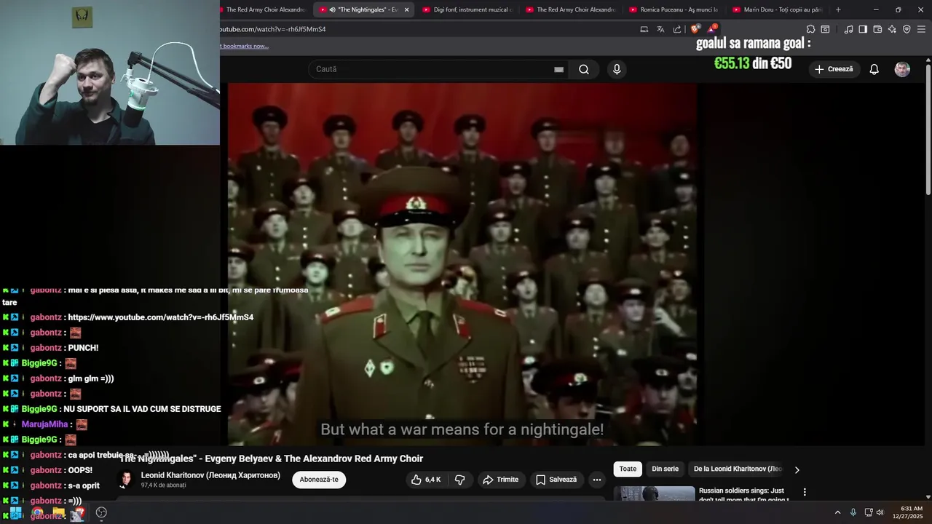The width and height of the screenshot is (932, 524).
Task: Open the Brave playlist music note icon
Action: point(848,29)
